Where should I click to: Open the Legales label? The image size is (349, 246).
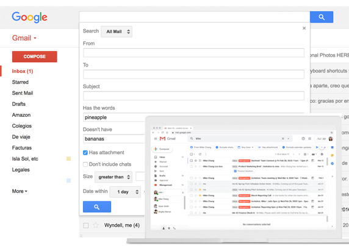21,170
